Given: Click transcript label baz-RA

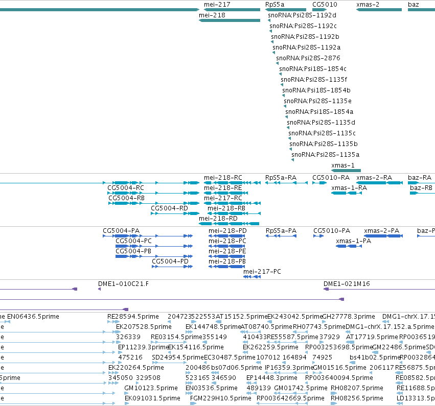Looking at the screenshot, I should pos(420,178).
